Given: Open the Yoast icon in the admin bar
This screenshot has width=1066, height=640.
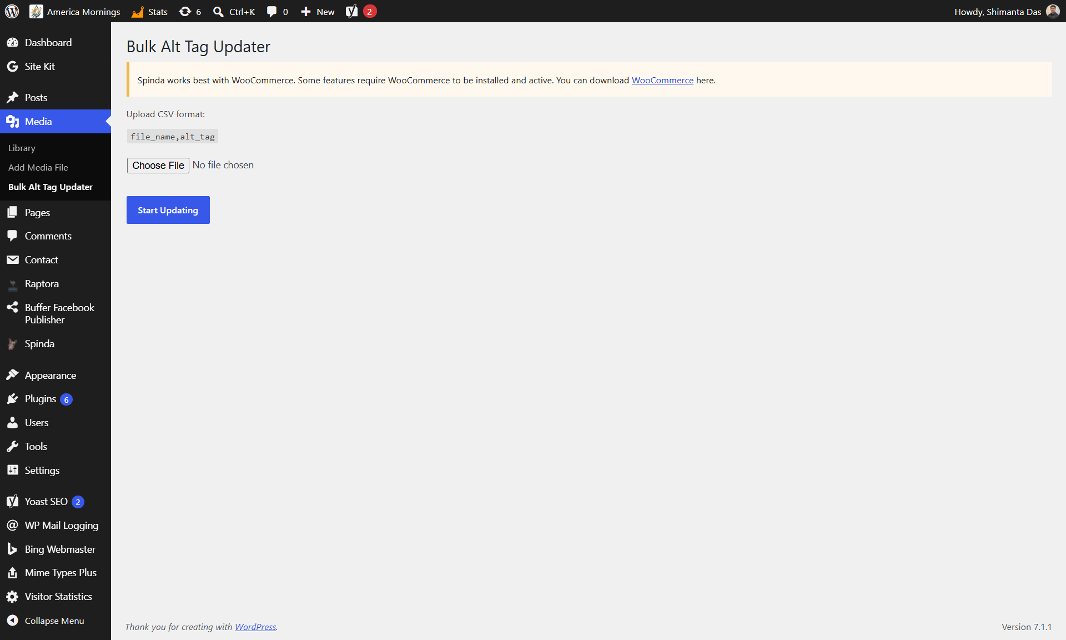Looking at the screenshot, I should tap(351, 11).
